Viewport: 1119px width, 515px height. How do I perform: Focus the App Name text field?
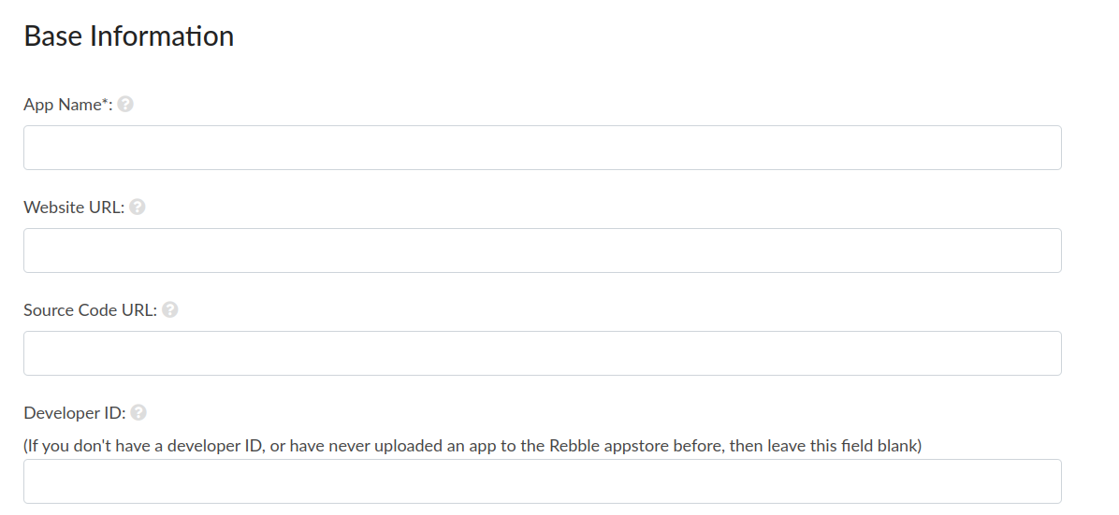(x=543, y=148)
